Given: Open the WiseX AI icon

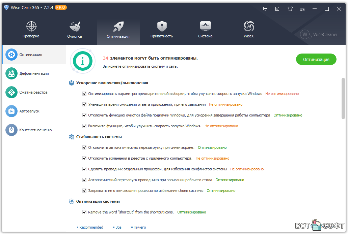Looking at the screenshot, I should point(249,26).
